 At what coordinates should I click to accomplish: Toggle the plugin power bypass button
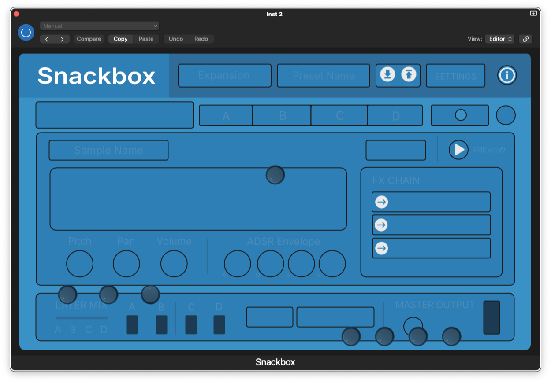pos(26,32)
